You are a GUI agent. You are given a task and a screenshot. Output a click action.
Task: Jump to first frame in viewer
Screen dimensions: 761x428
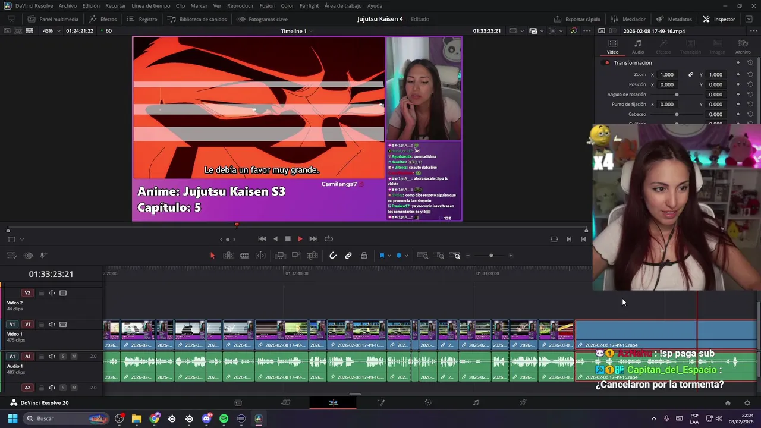(262, 239)
